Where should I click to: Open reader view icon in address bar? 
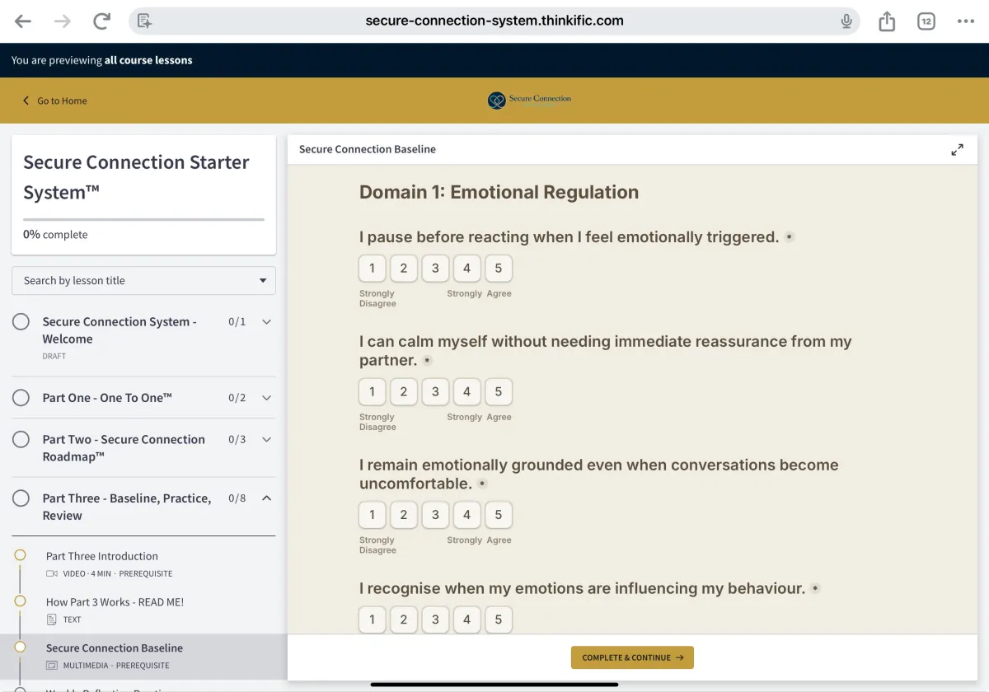(x=145, y=21)
